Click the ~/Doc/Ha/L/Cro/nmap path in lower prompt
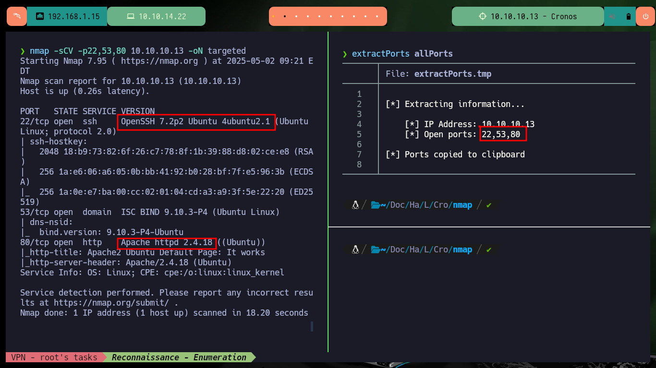The image size is (656, 368). [426, 249]
